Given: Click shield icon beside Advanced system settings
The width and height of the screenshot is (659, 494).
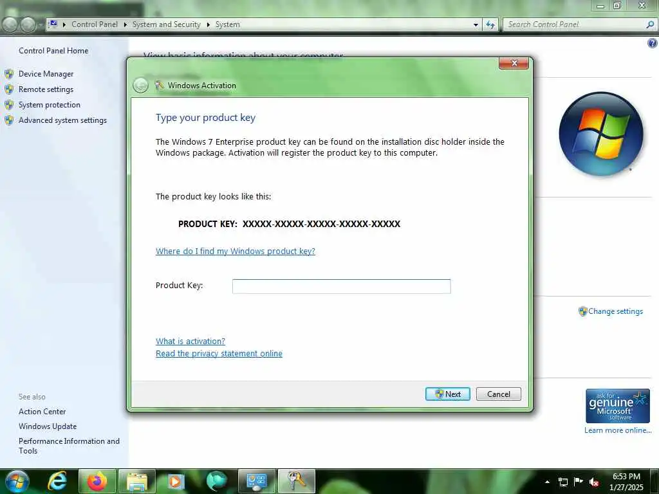Looking at the screenshot, I should pos(9,120).
